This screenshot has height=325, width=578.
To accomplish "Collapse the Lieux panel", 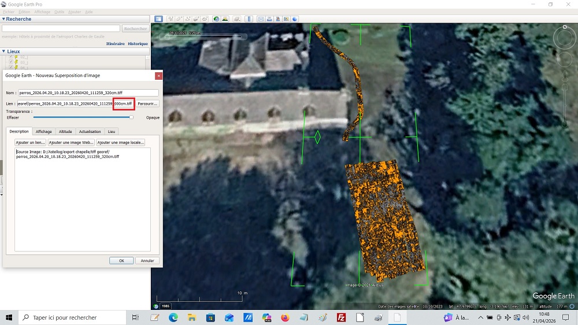I will pos(3,51).
